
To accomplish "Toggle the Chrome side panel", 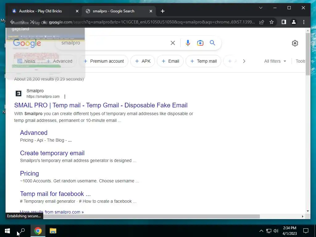I will click(284, 22).
